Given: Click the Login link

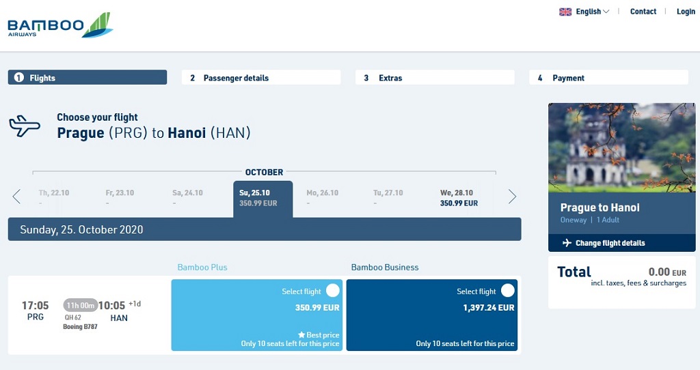Looking at the screenshot, I should (x=686, y=12).
